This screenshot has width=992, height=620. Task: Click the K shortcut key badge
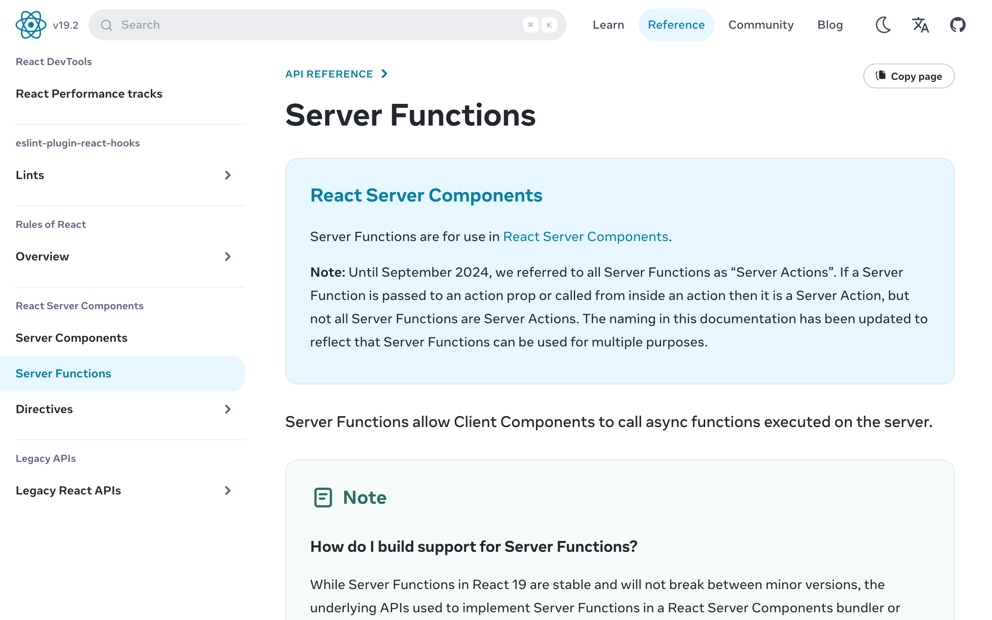(x=549, y=25)
